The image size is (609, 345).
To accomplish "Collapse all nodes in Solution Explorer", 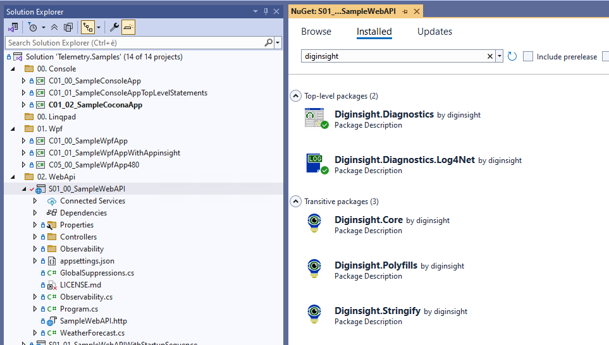I will pos(55,27).
